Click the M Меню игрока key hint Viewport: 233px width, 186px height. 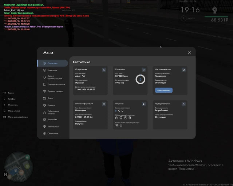pyautogui.click(x=12, y=111)
